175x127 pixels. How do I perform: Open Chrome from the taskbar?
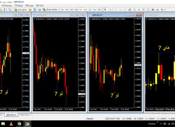pyautogui.click(x=19, y=124)
